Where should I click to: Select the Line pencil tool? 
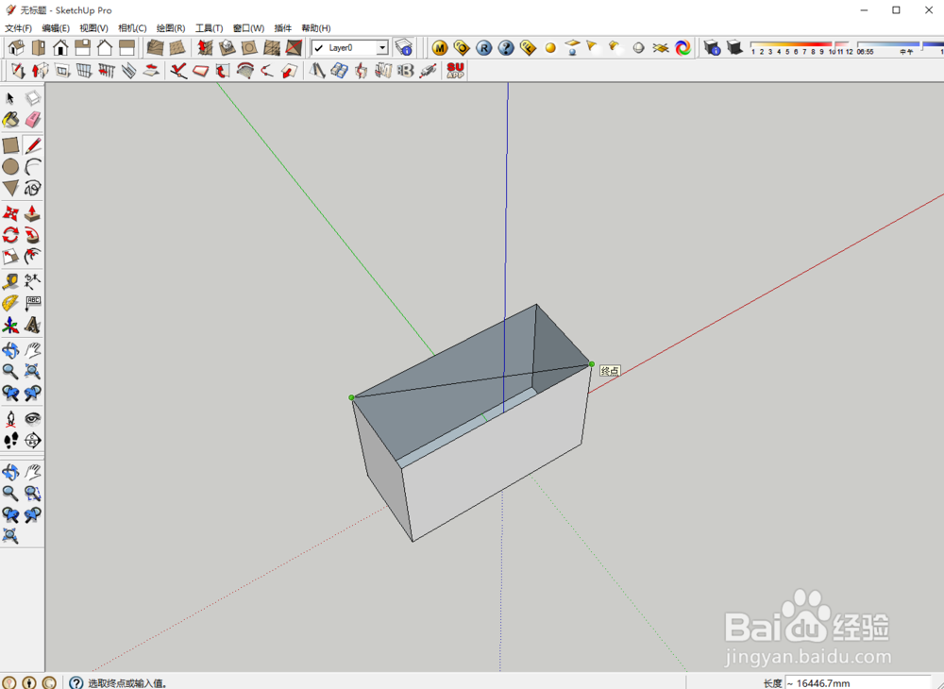(x=32, y=145)
